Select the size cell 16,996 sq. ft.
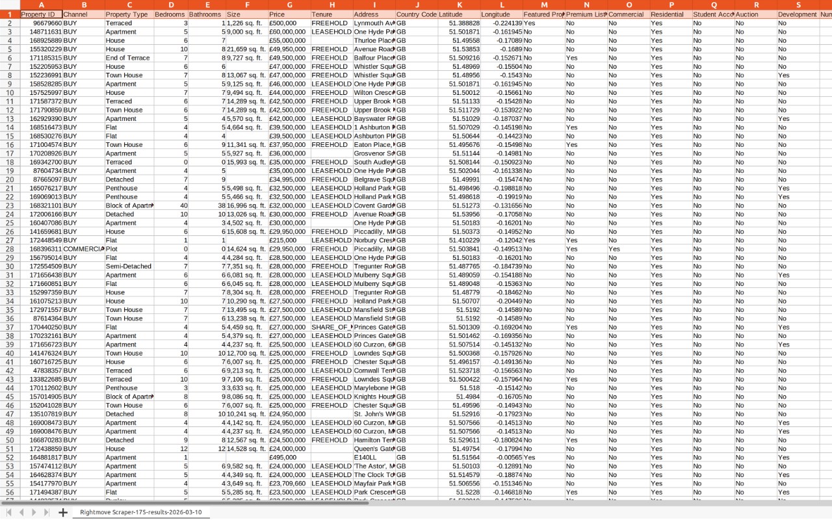The width and height of the screenshot is (832, 520). tap(247, 205)
